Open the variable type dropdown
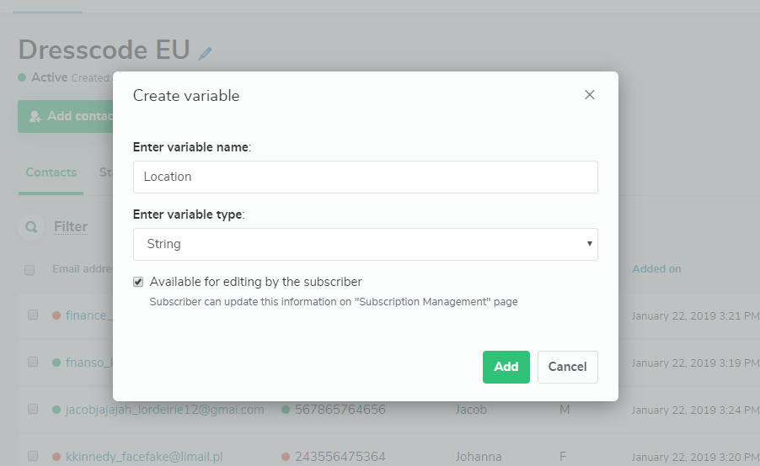This screenshot has height=466, width=760. point(365,244)
